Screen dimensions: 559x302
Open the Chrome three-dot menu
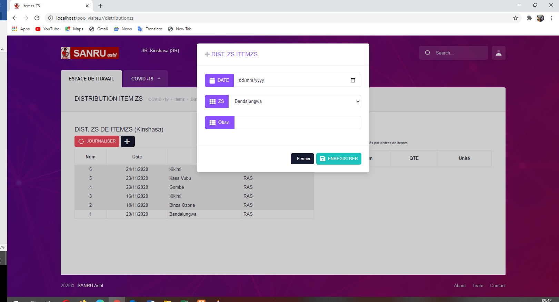pos(551,18)
